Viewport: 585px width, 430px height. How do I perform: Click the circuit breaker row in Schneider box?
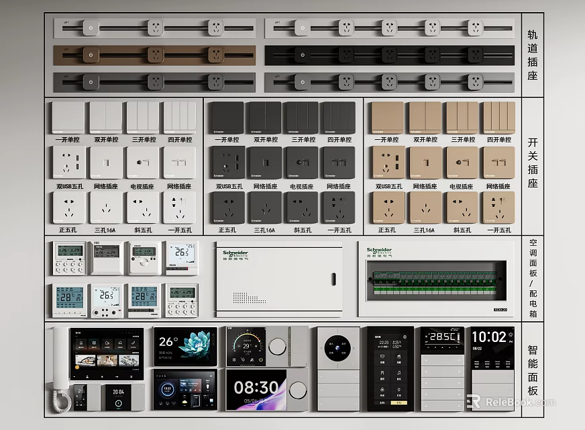pos(435,283)
